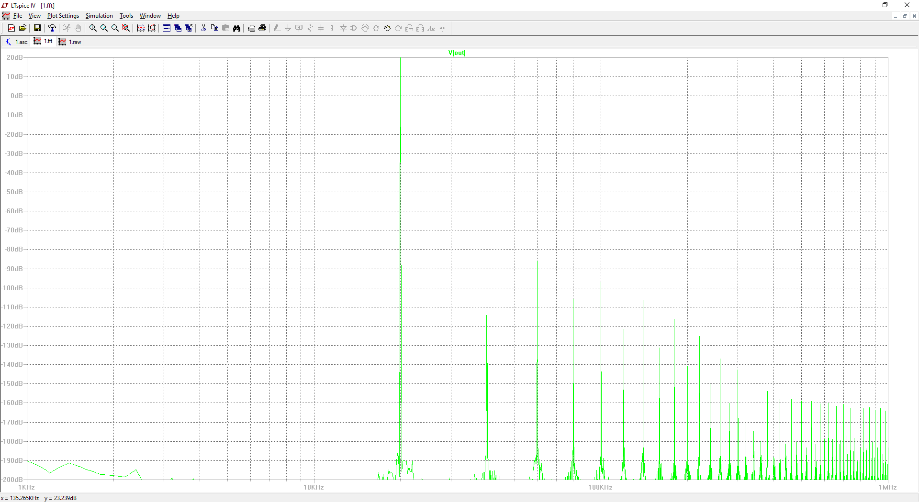The image size is (919, 502).
Task: Open a file with the folder icon
Action: [x=22, y=28]
